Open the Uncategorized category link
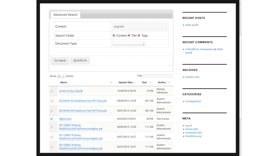Screen dimensions: 278x156 point(193,101)
